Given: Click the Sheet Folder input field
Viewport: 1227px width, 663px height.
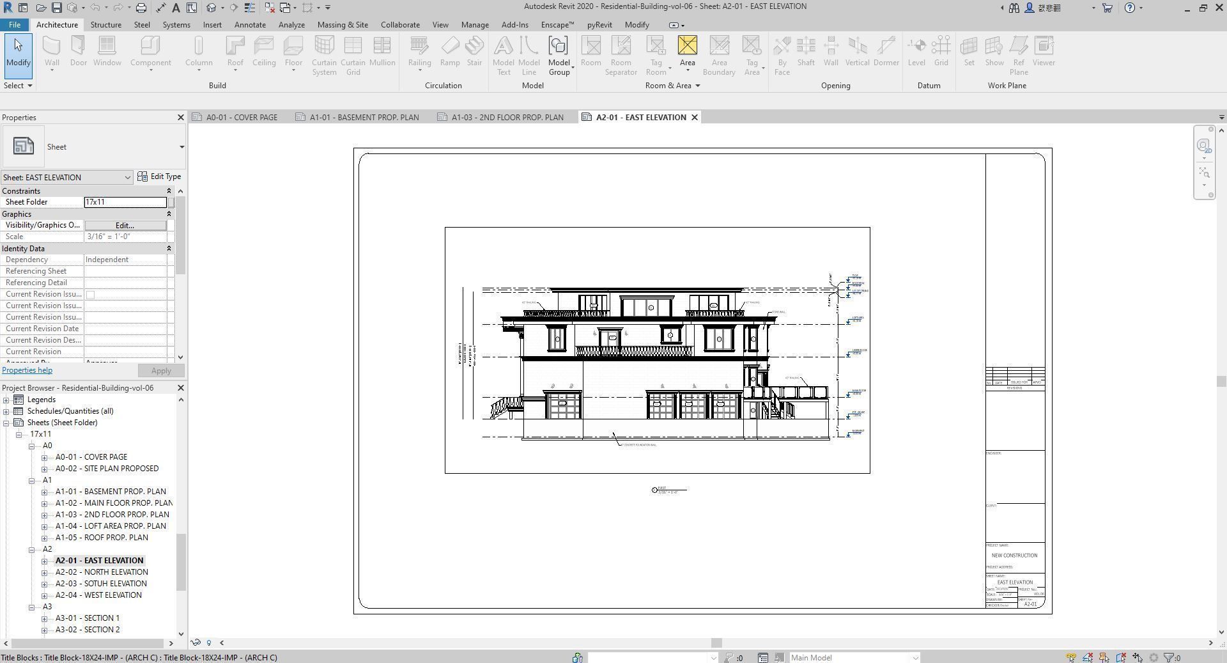Looking at the screenshot, I should (x=125, y=202).
